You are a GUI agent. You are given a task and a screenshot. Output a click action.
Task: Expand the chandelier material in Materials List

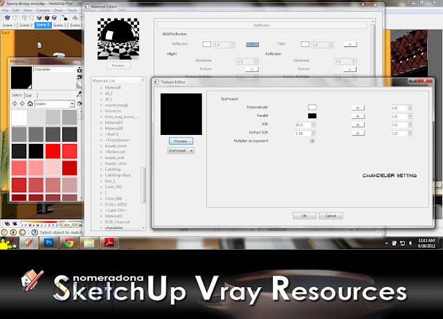[x=102, y=228]
